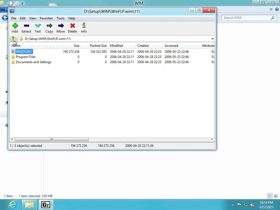
Task: Click status date 2006-04-28 22:11:36
Action: click(139, 146)
